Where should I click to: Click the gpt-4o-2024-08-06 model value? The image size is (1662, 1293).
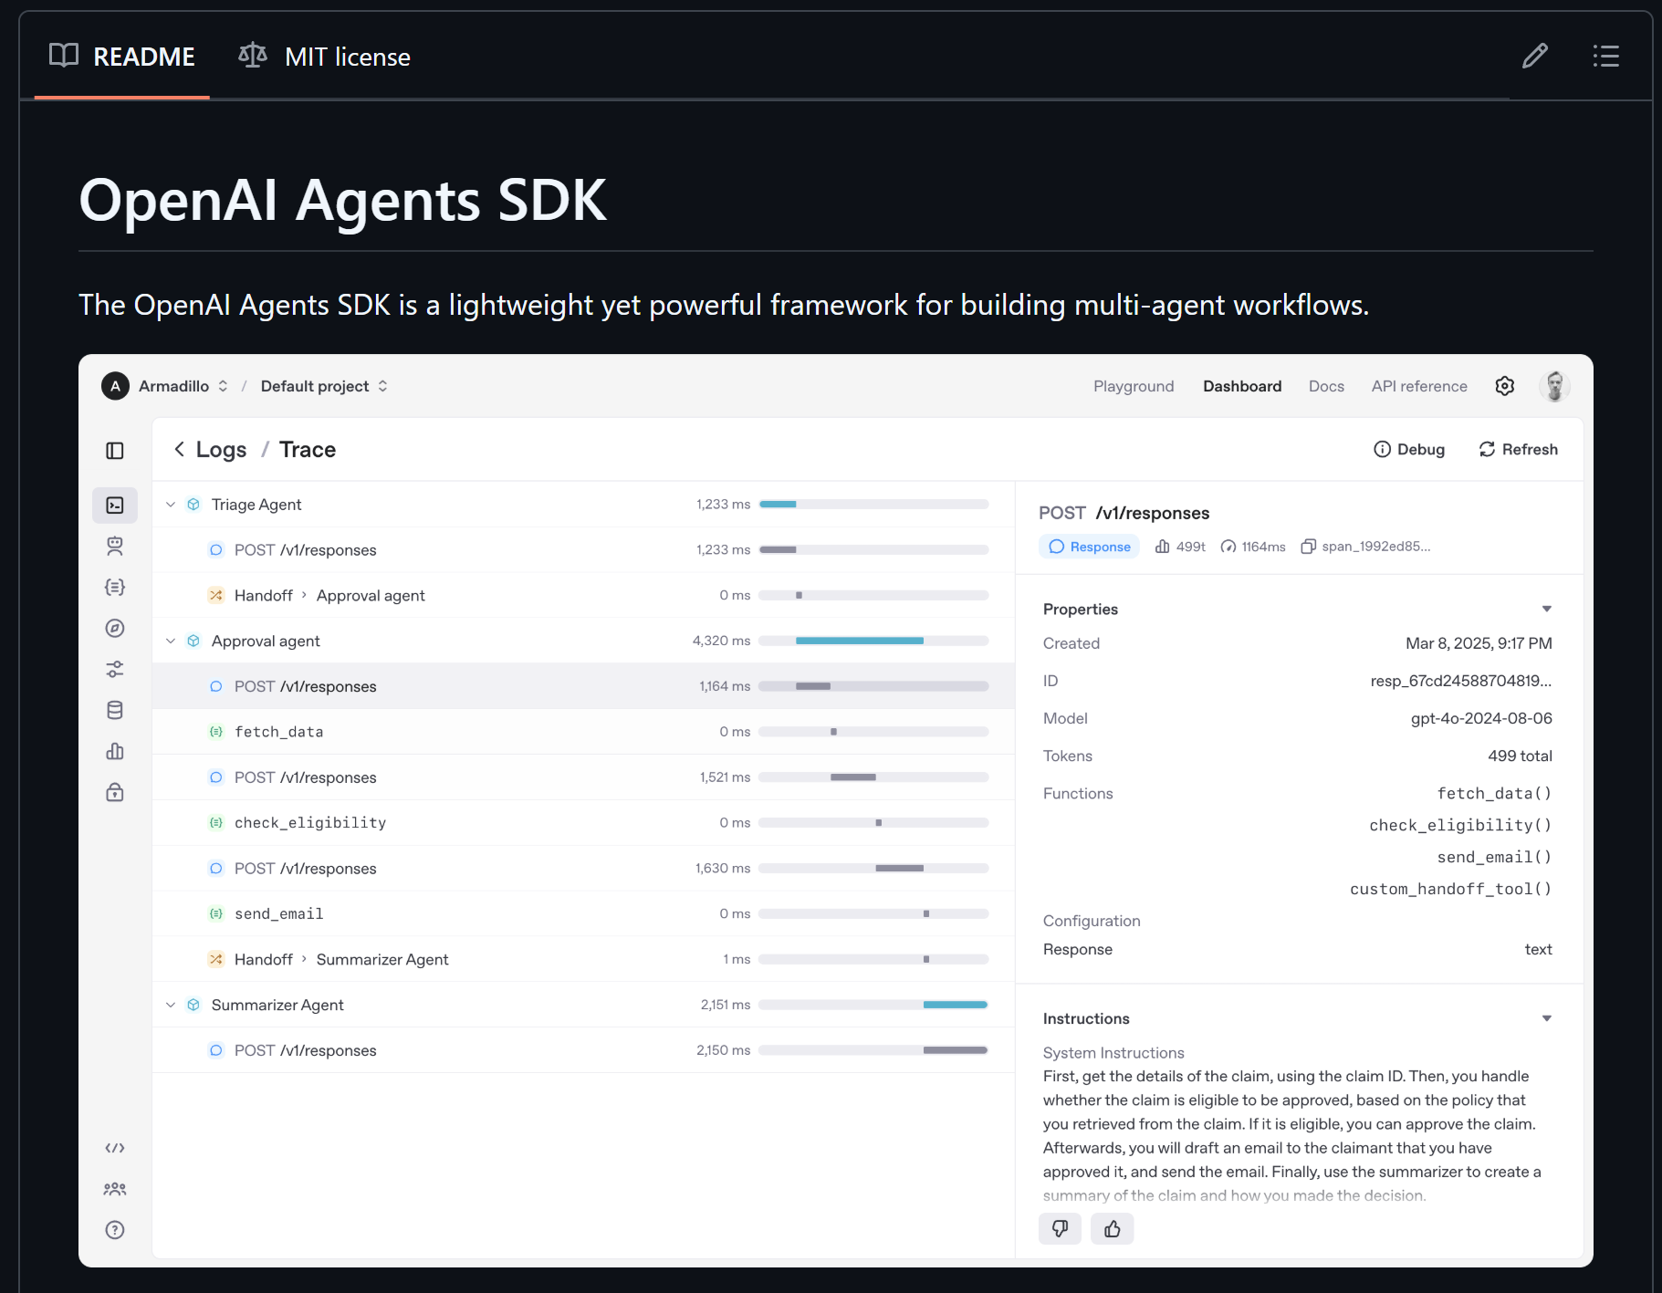[1481, 718]
